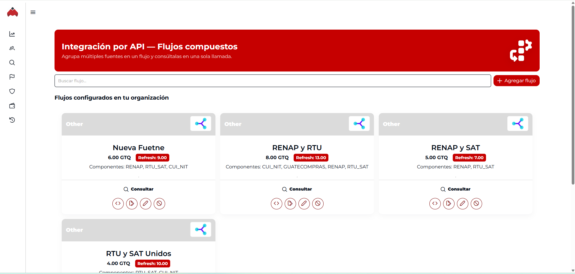Image resolution: width=575 pixels, height=274 pixels.
Task: Click Consultar on Nueva Fuetne card
Action: coord(138,189)
